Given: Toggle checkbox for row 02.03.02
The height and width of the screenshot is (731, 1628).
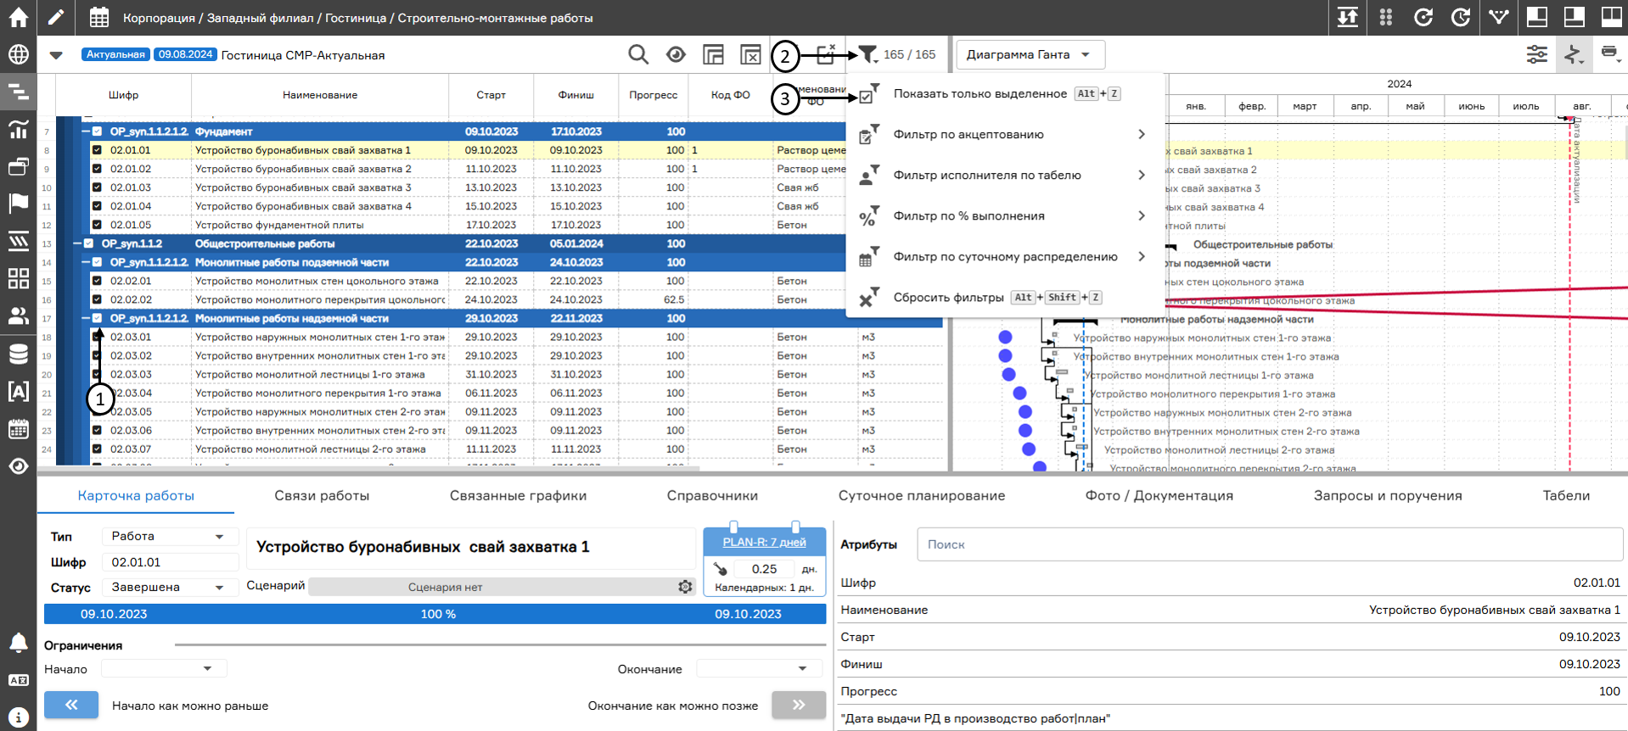Looking at the screenshot, I should [x=97, y=355].
